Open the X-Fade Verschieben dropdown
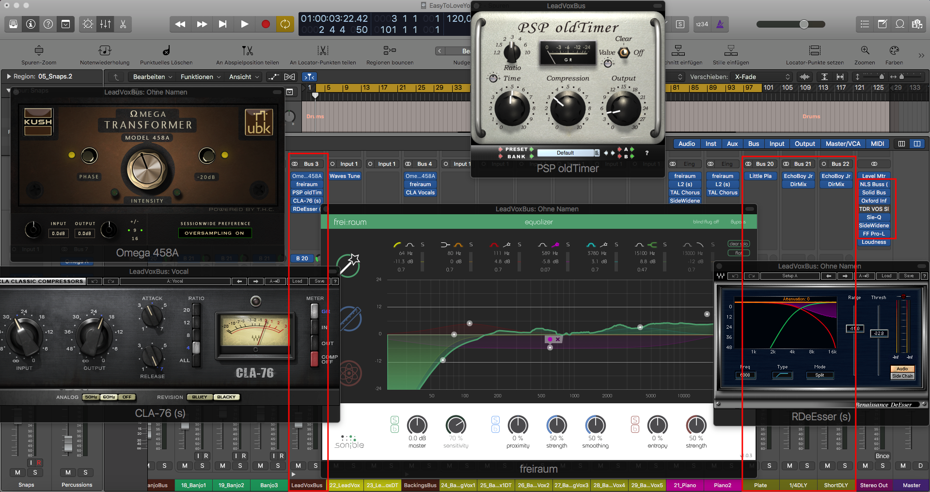 point(761,77)
